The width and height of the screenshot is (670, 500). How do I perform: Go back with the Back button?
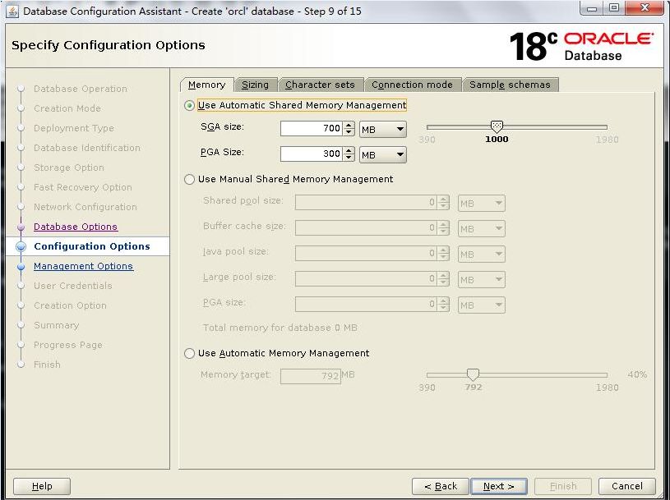coord(441,486)
